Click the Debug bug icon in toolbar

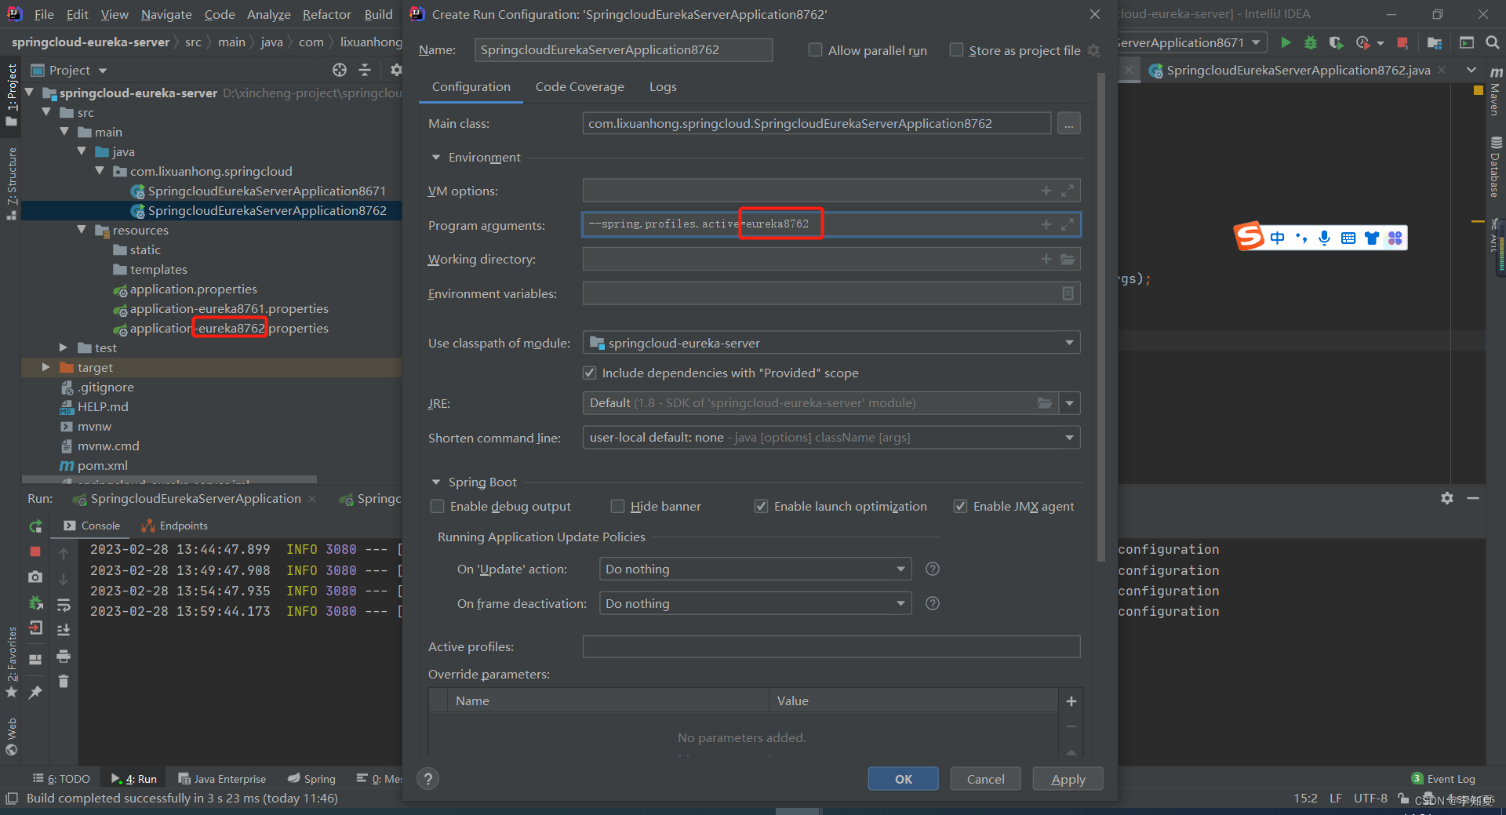(x=1310, y=42)
